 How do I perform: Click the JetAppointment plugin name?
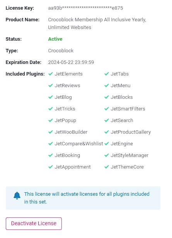[73, 167]
